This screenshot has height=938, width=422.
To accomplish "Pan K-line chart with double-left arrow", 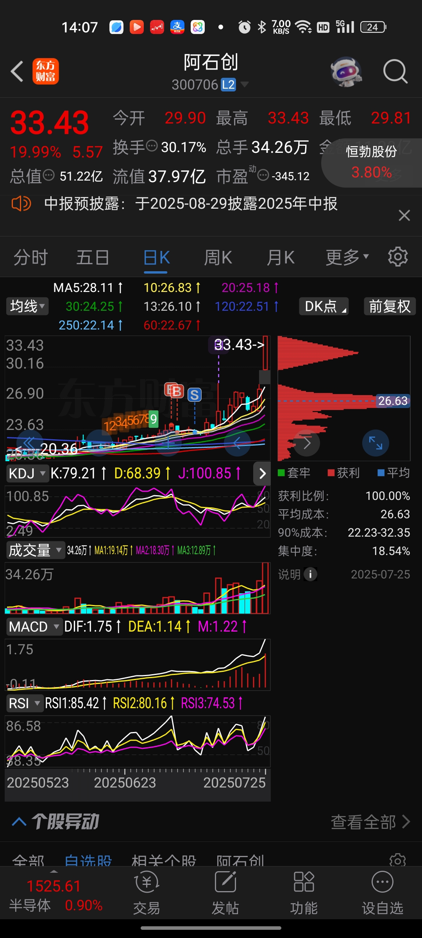I will pyautogui.click(x=30, y=443).
